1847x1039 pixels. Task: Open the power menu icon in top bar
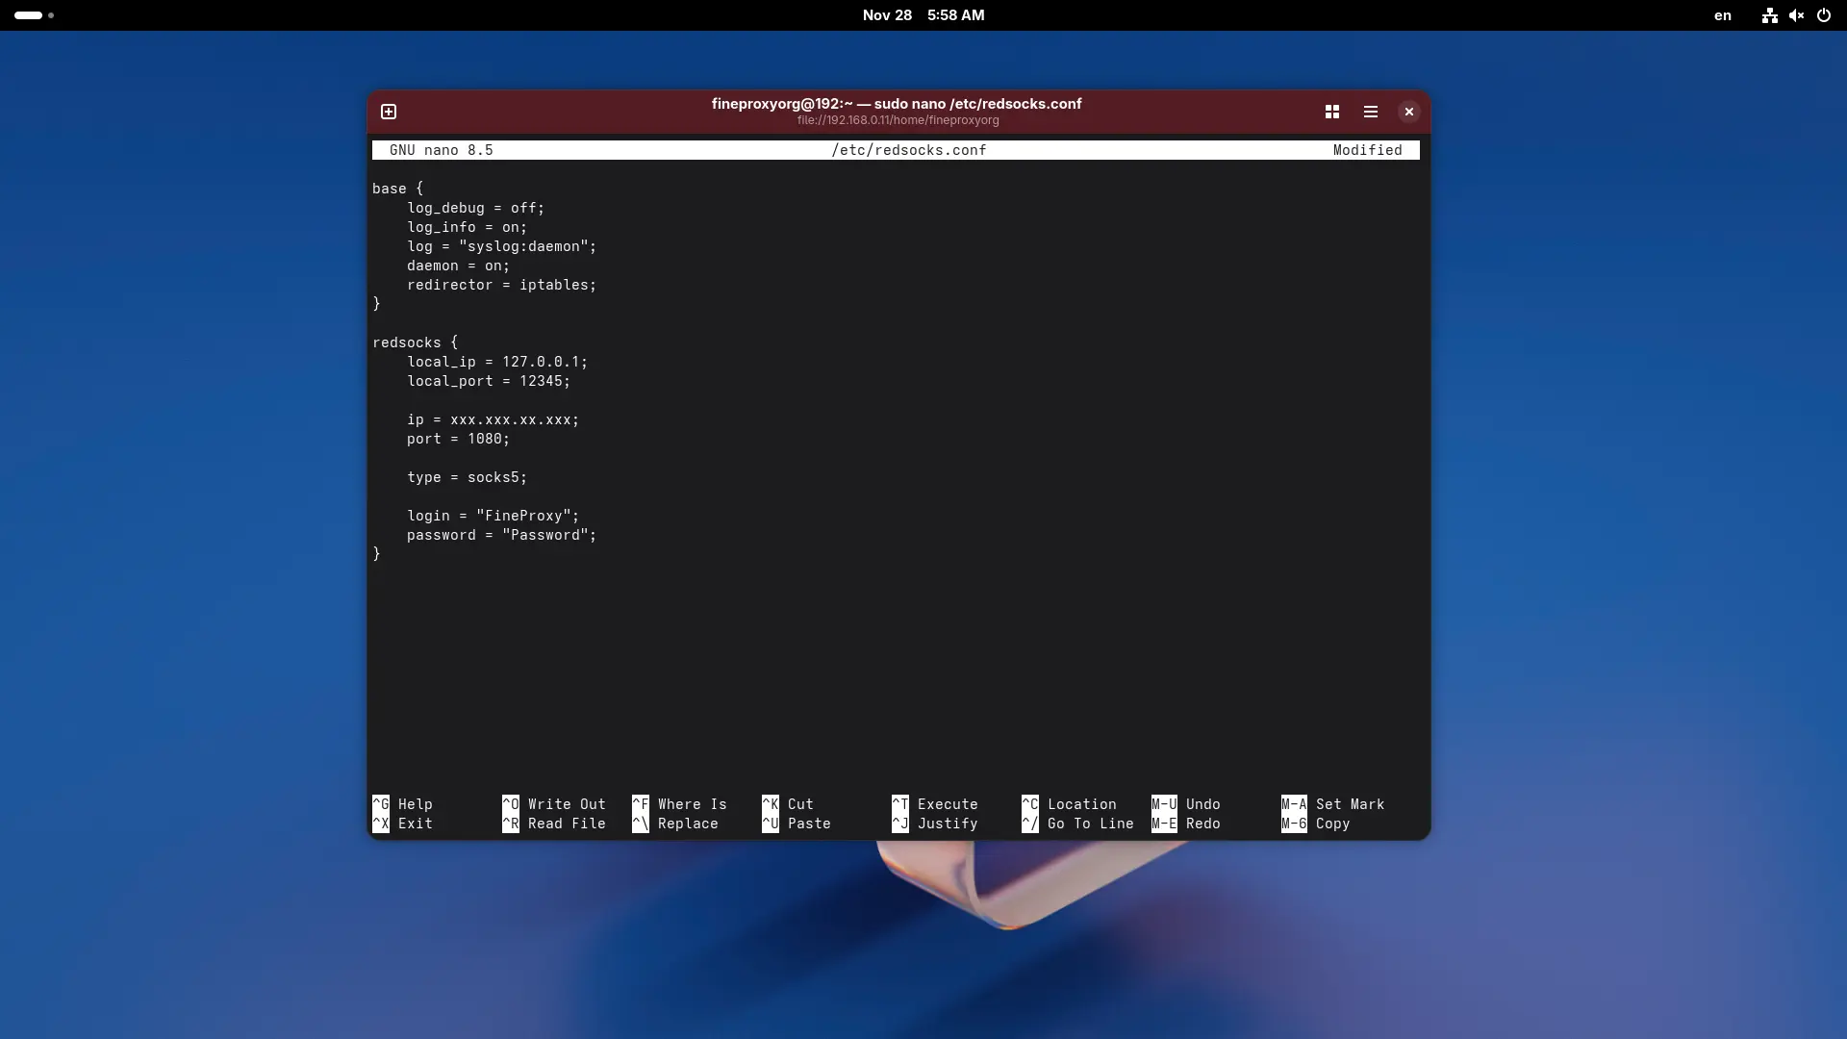pos(1823,15)
